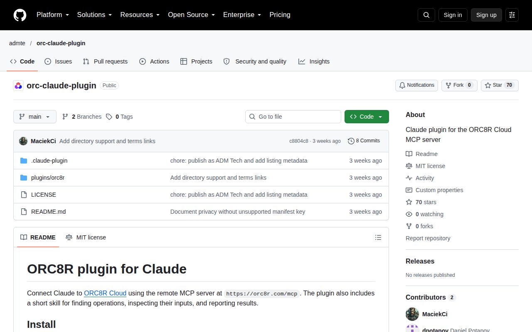Open the Releases heading link

tap(420, 261)
